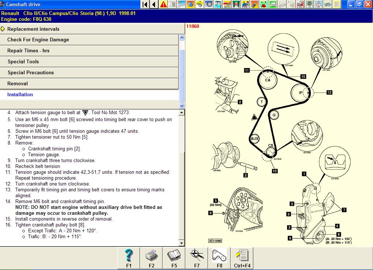Click callout number 10 in diagram
The height and width of the screenshot is (270, 373).
coord(303,76)
